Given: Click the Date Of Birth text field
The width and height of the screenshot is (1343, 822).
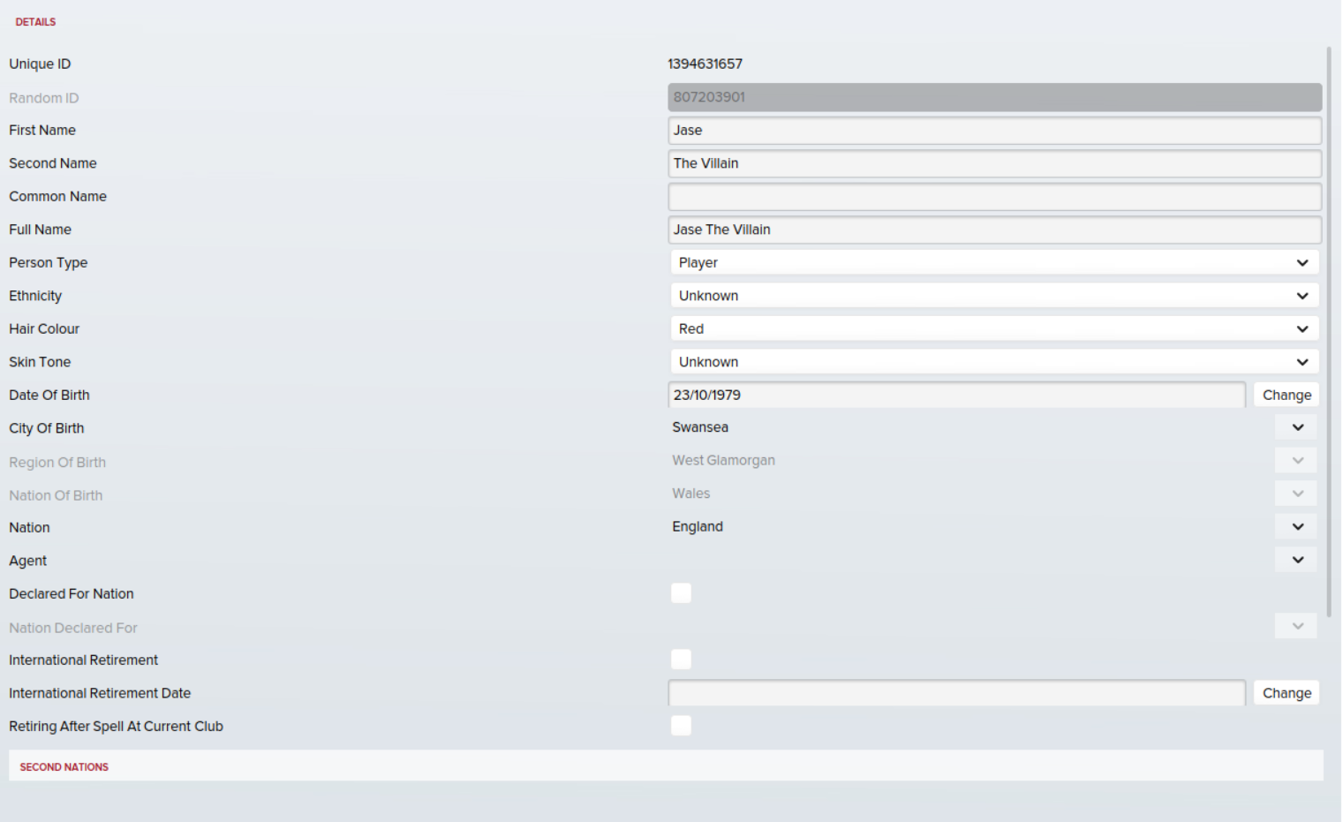Looking at the screenshot, I should click(955, 395).
